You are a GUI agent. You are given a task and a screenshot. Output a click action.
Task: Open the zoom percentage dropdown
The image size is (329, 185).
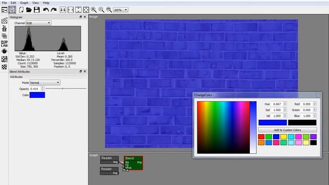point(121,10)
